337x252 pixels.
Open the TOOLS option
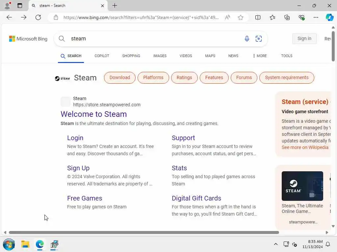point(287,56)
